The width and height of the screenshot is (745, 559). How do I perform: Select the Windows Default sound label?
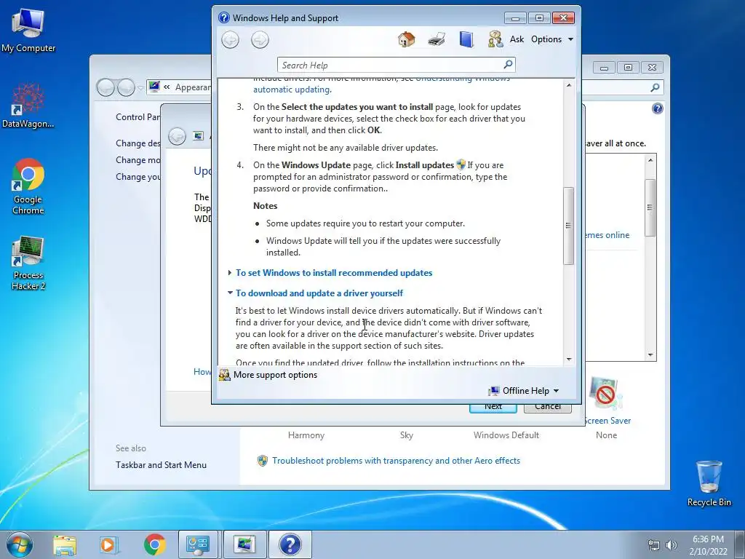506,435
